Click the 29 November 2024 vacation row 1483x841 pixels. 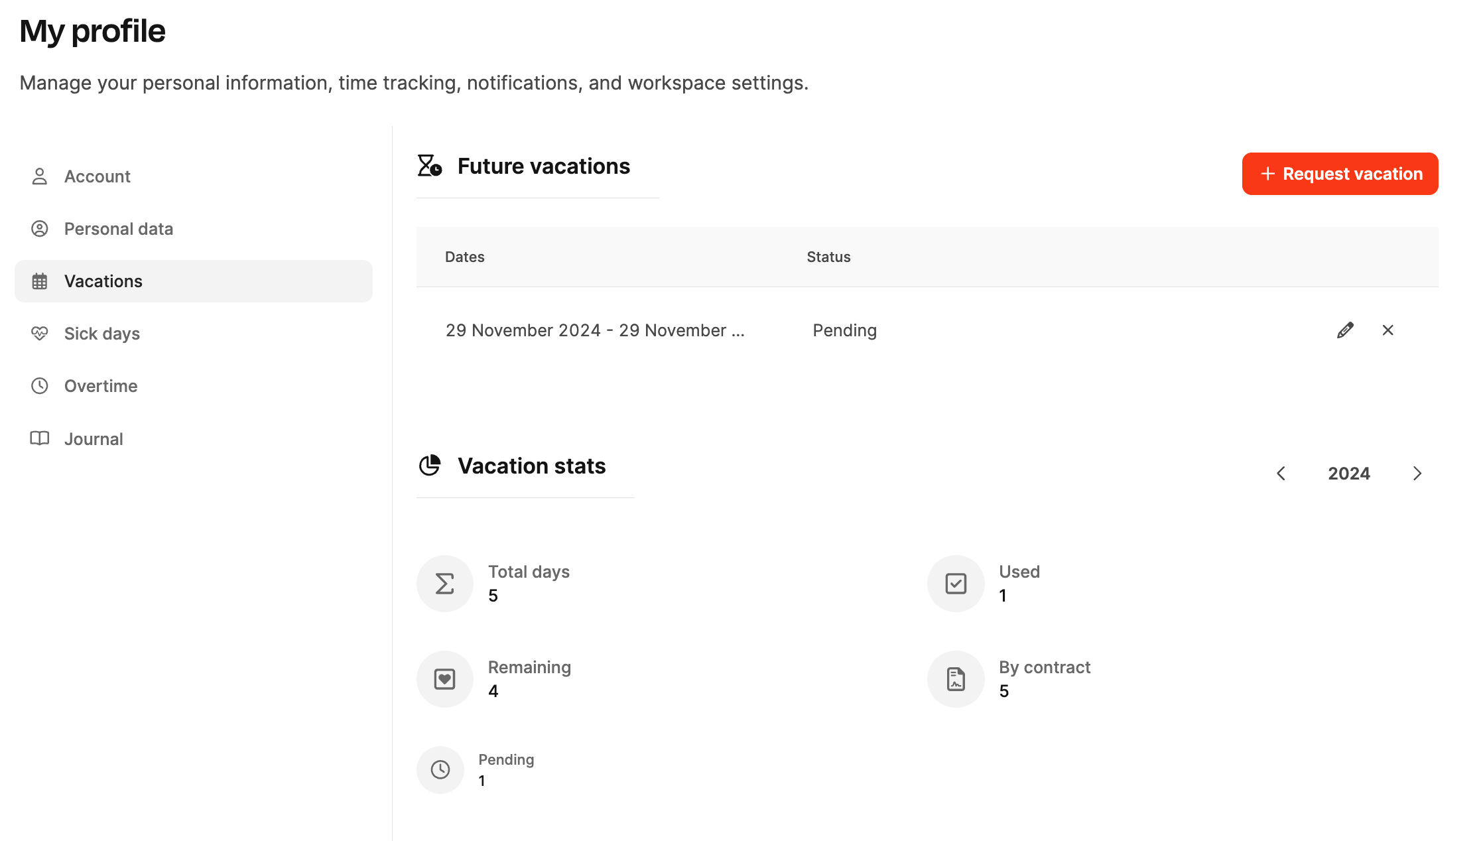tap(595, 330)
